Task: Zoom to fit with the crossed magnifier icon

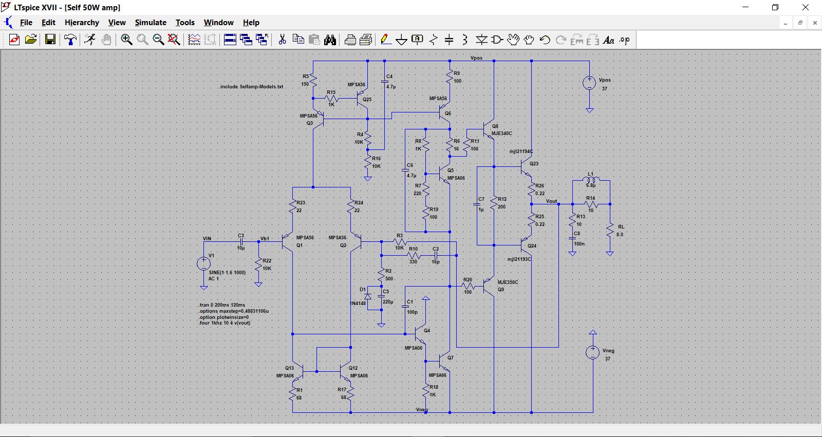Action: click(x=174, y=40)
